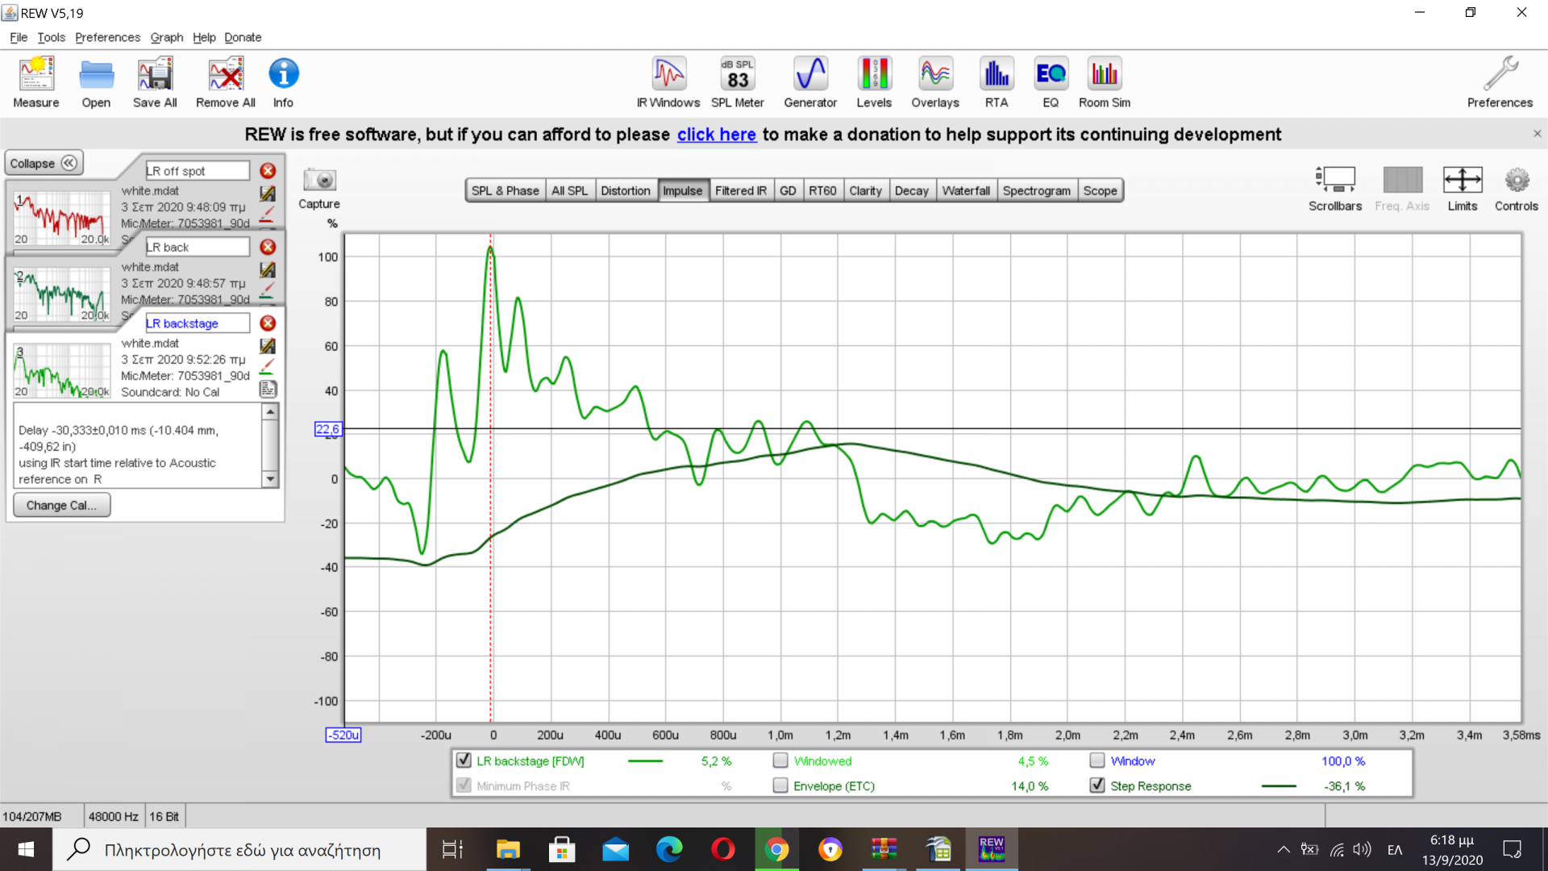This screenshot has height=871, width=1548.
Task: Open Windows Start menu
Action: (x=26, y=849)
